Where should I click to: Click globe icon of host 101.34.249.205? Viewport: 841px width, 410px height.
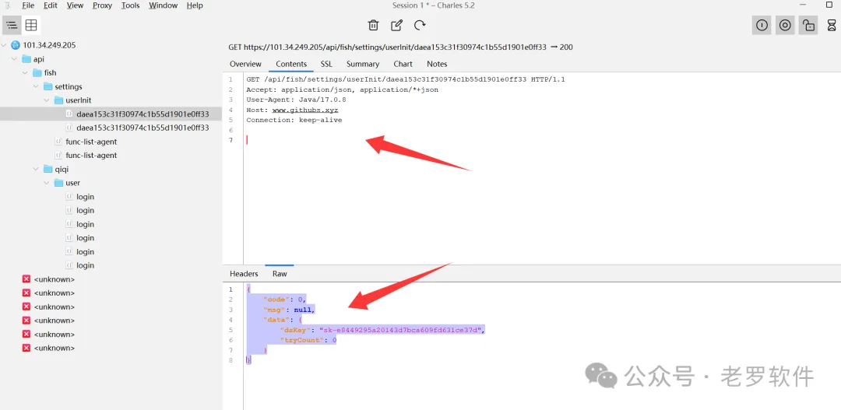coord(15,45)
